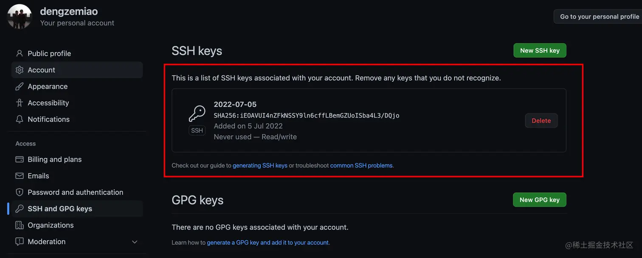Viewport: 642px width, 258px height.
Task: Click the Accessibility figure icon
Action: [19, 103]
